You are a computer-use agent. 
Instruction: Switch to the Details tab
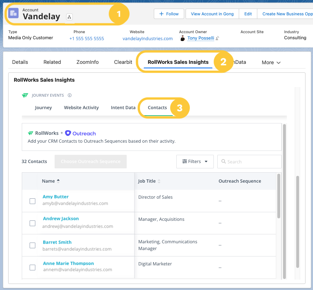(x=20, y=62)
